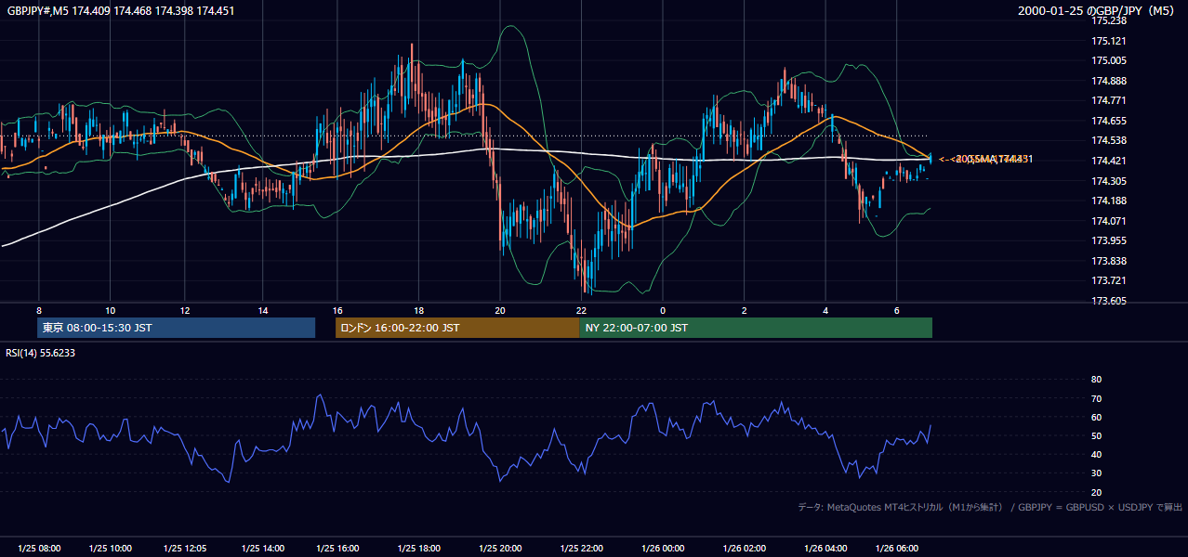Click hour label 10 under the price chart
This screenshot has width=1188, height=557.
tap(111, 310)
